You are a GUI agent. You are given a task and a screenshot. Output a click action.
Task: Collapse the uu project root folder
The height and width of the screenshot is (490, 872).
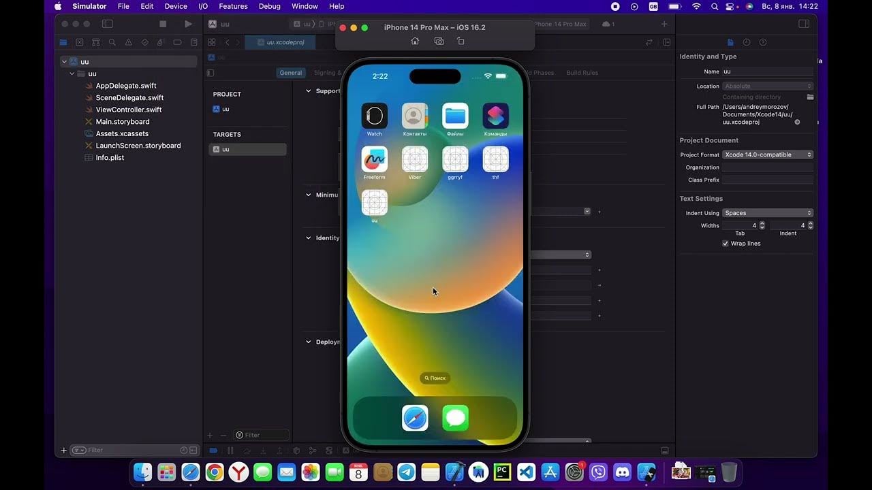pos(64,62)
